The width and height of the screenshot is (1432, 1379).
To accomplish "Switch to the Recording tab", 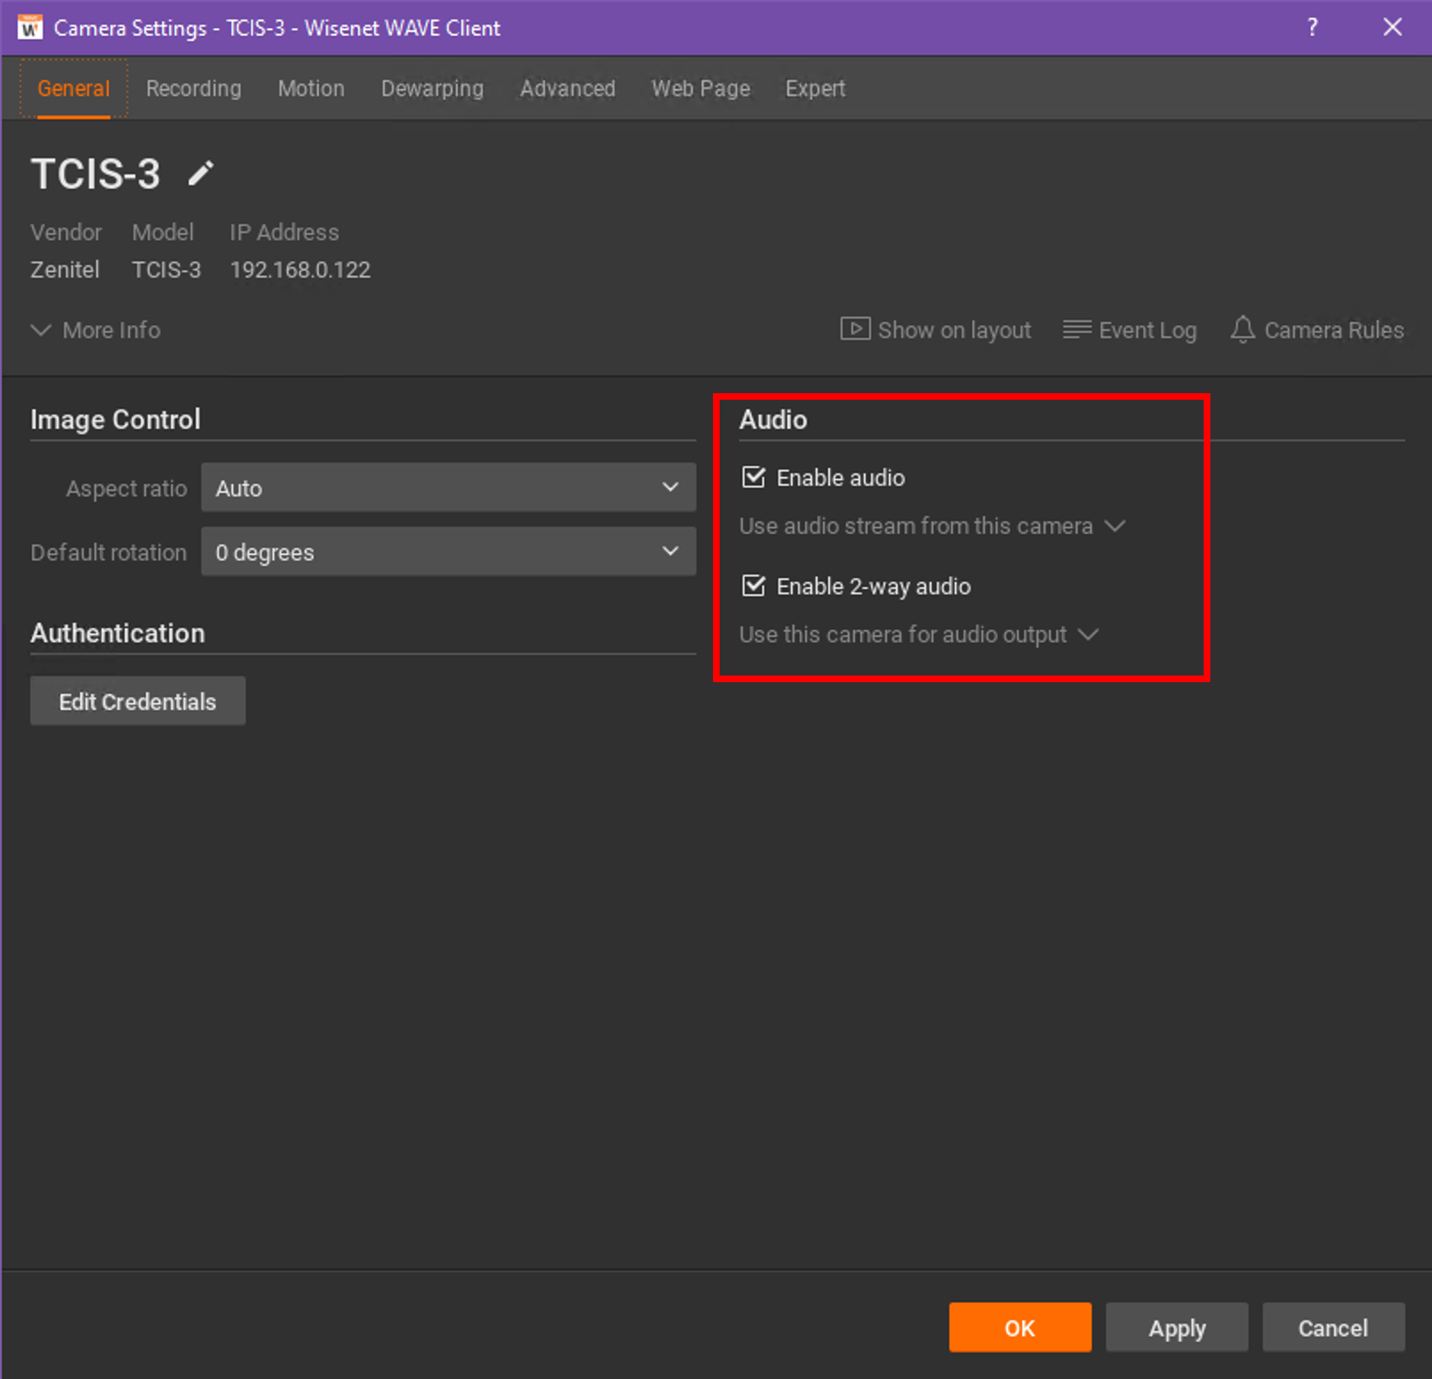I will 194,88.
